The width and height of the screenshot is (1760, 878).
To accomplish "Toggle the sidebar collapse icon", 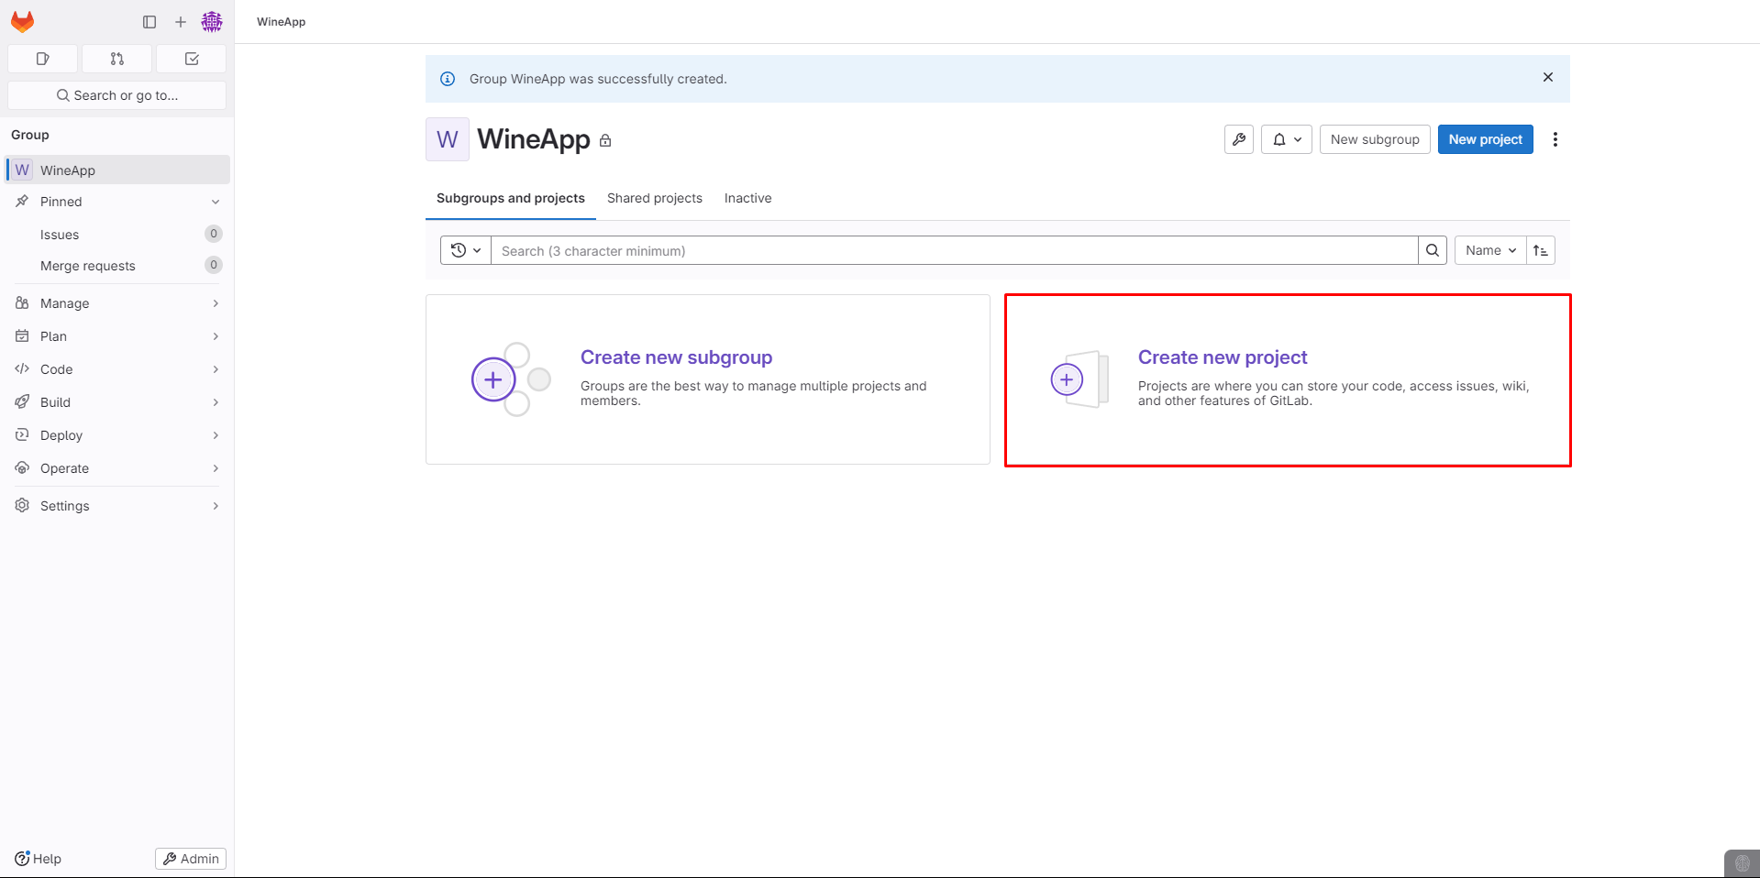I will pos(149,22).
